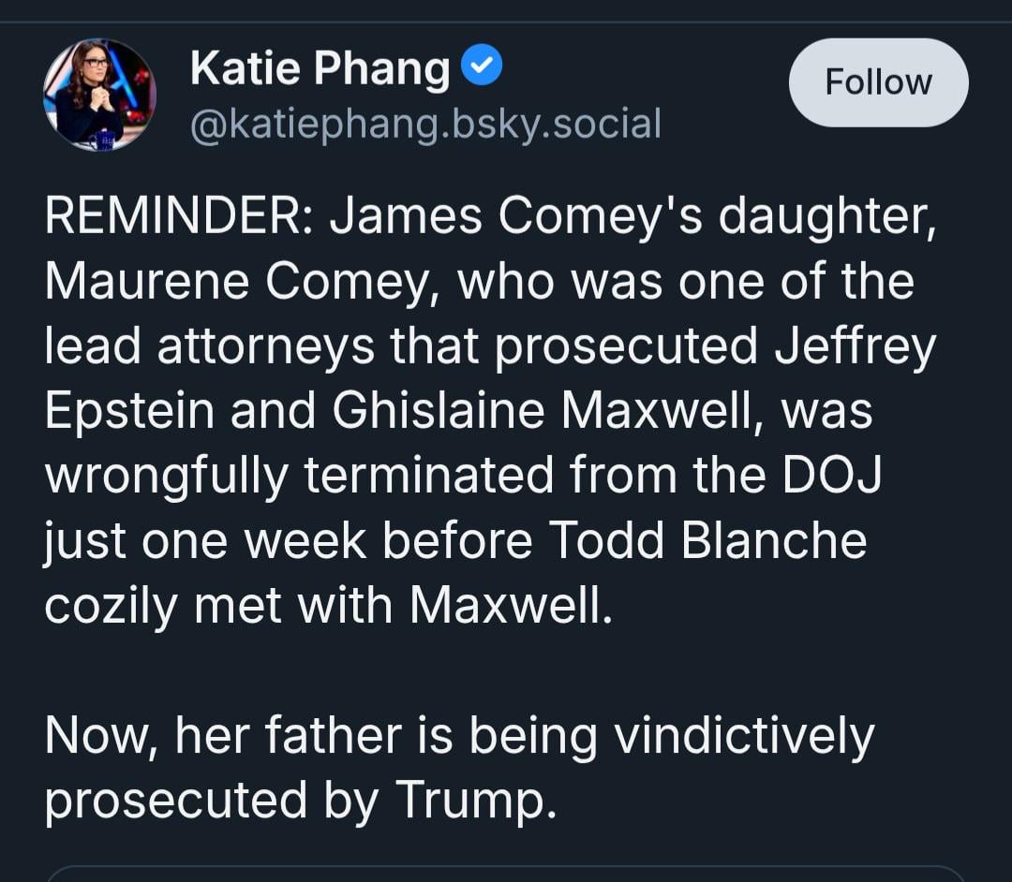Open the embedded card below the post
Screen dimensions: 1012x882
[x=506, y=874]
